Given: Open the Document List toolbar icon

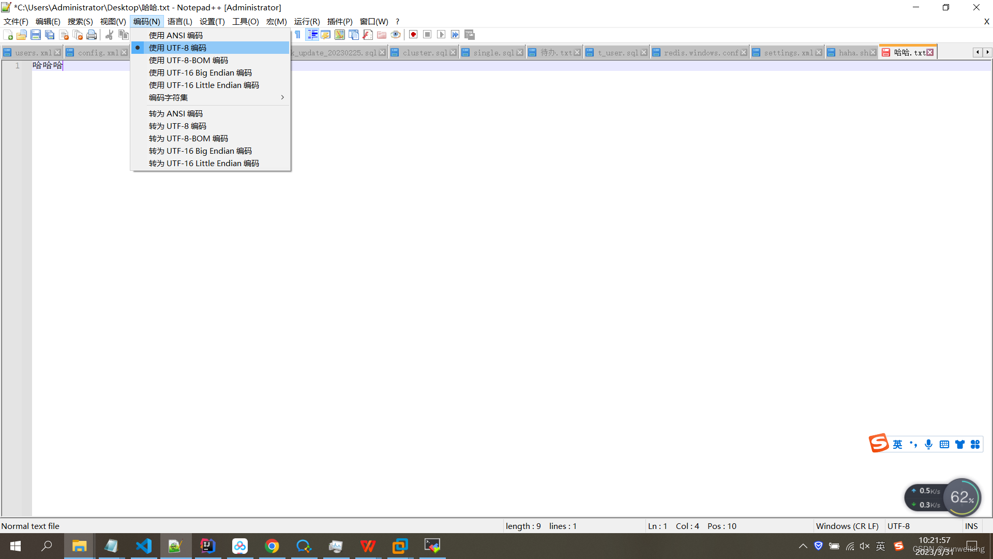Looking at the screenshot, I should [354, 35].
